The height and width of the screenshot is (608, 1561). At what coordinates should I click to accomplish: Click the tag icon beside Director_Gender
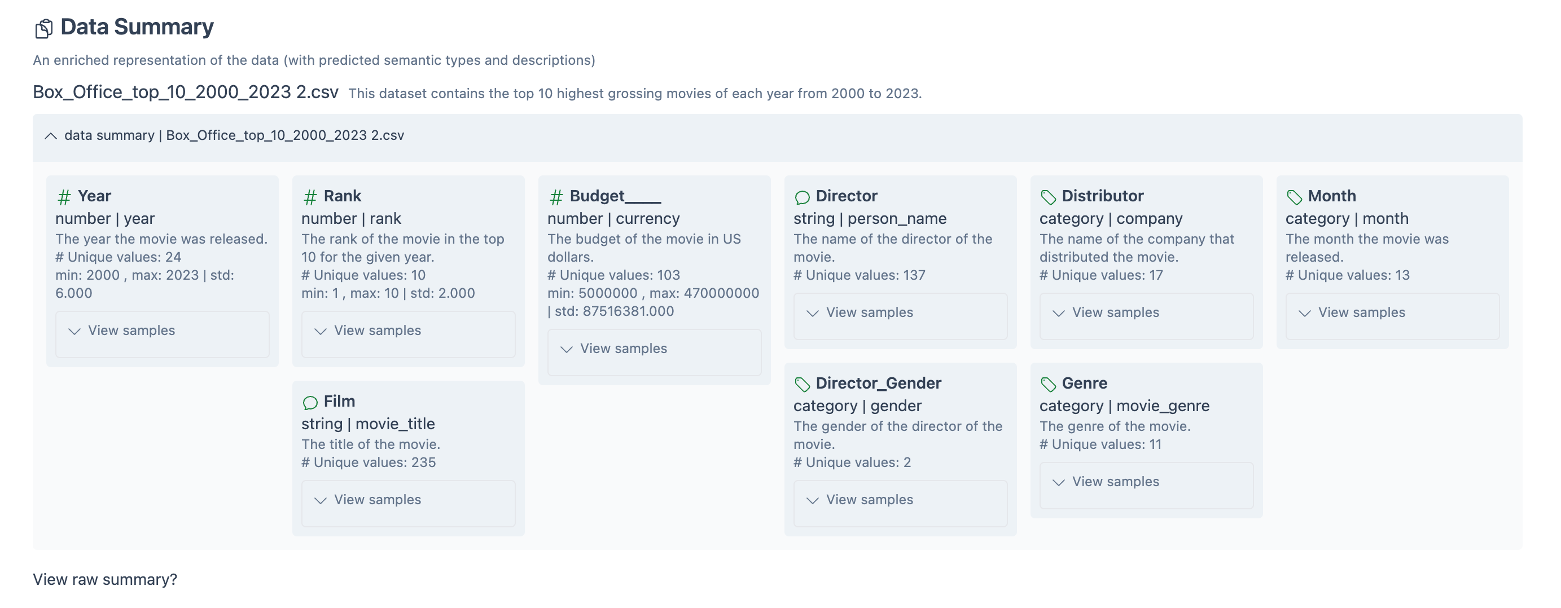click(802, 384)
